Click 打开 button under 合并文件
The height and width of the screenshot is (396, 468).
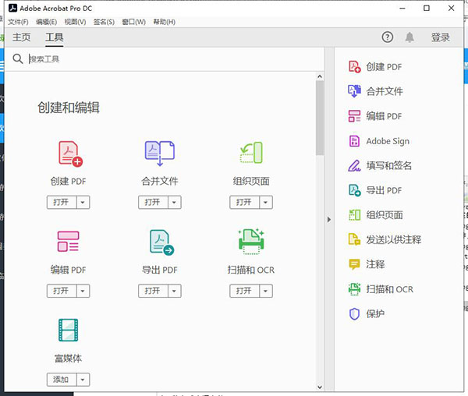tap(153, 202)
